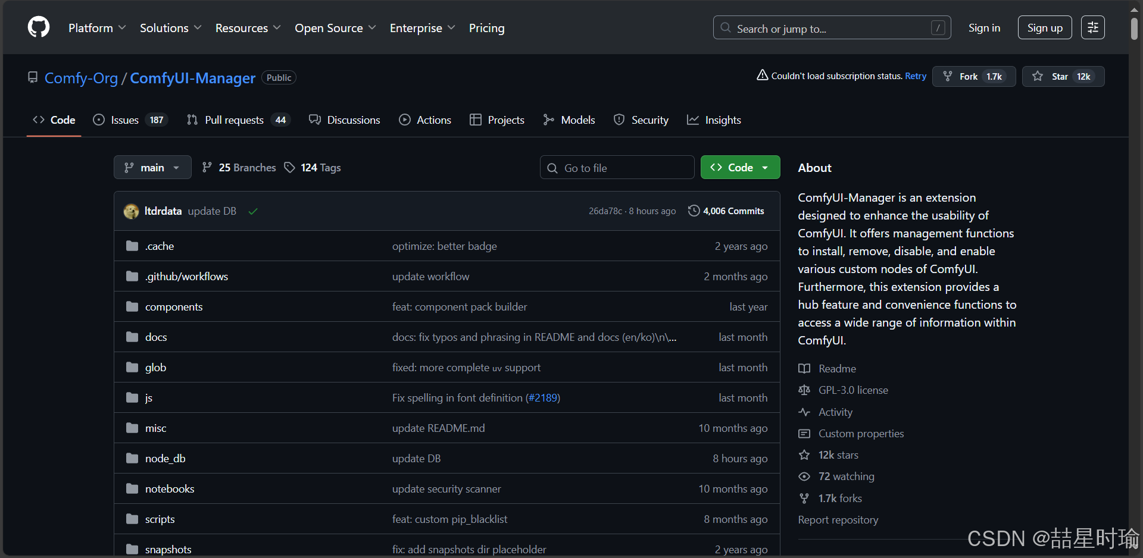The height and width of the screenshot is (558, 1143).
Task: Open the Projects tab
Action: pos(497,120)
